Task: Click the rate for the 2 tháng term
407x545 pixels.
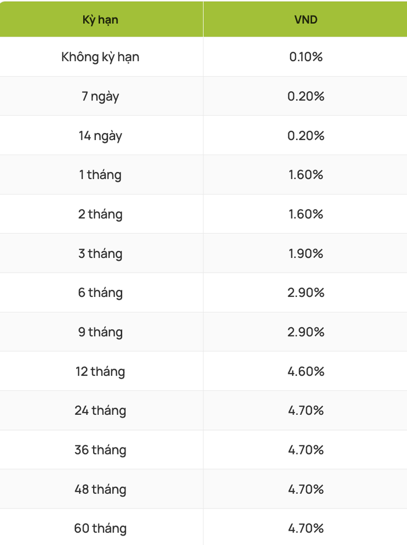Action: (x=306, y=214)
